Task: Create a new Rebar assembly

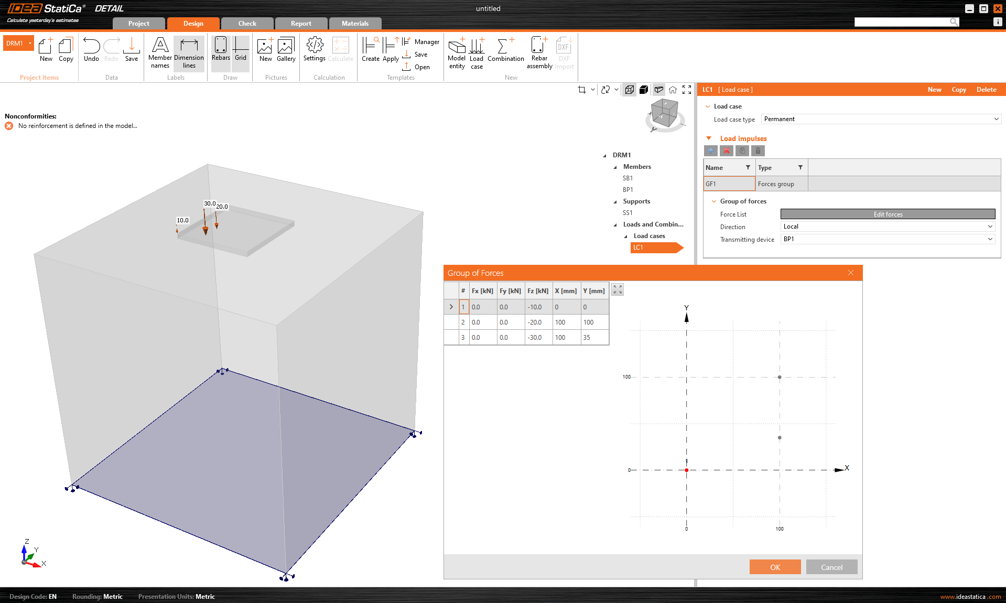Action: click(x=539, y=52)
